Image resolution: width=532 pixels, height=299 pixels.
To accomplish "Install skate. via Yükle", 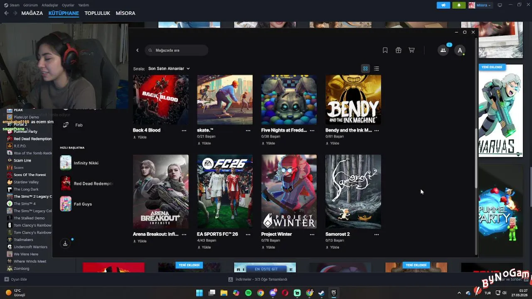I will [204, 143].
